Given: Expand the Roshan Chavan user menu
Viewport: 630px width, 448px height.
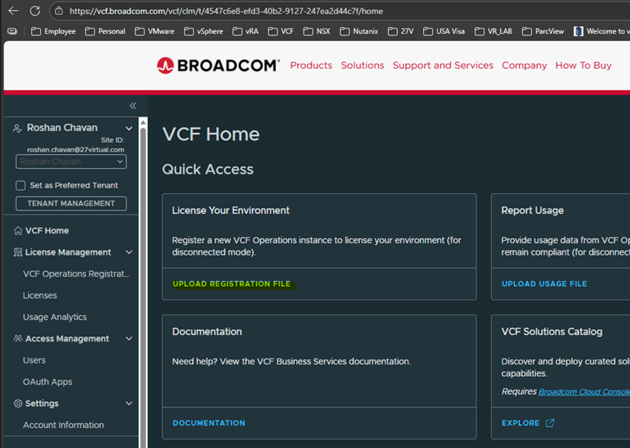Looking at the screenshot, I should click(129, 129).
